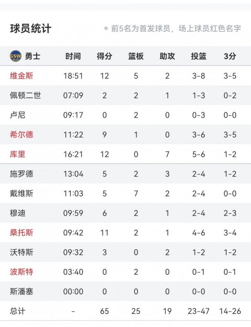This screenshot has height=327, width=251.
Task: Select player 桑托斯 in the list
Action: point(21,233)
